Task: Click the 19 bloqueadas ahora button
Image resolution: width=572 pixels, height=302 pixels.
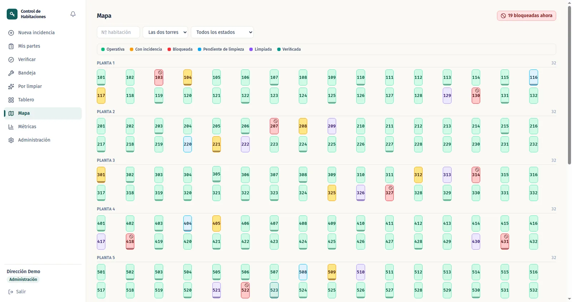Action: 526,16
